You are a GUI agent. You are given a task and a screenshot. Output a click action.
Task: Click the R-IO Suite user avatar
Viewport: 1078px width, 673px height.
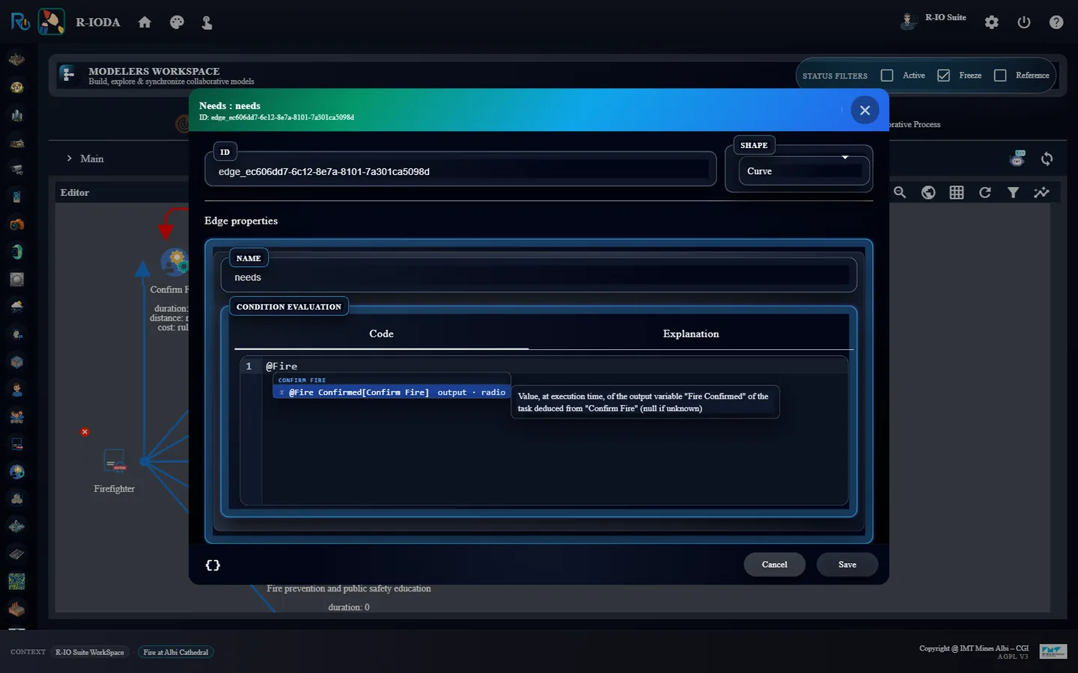[908, 21]
